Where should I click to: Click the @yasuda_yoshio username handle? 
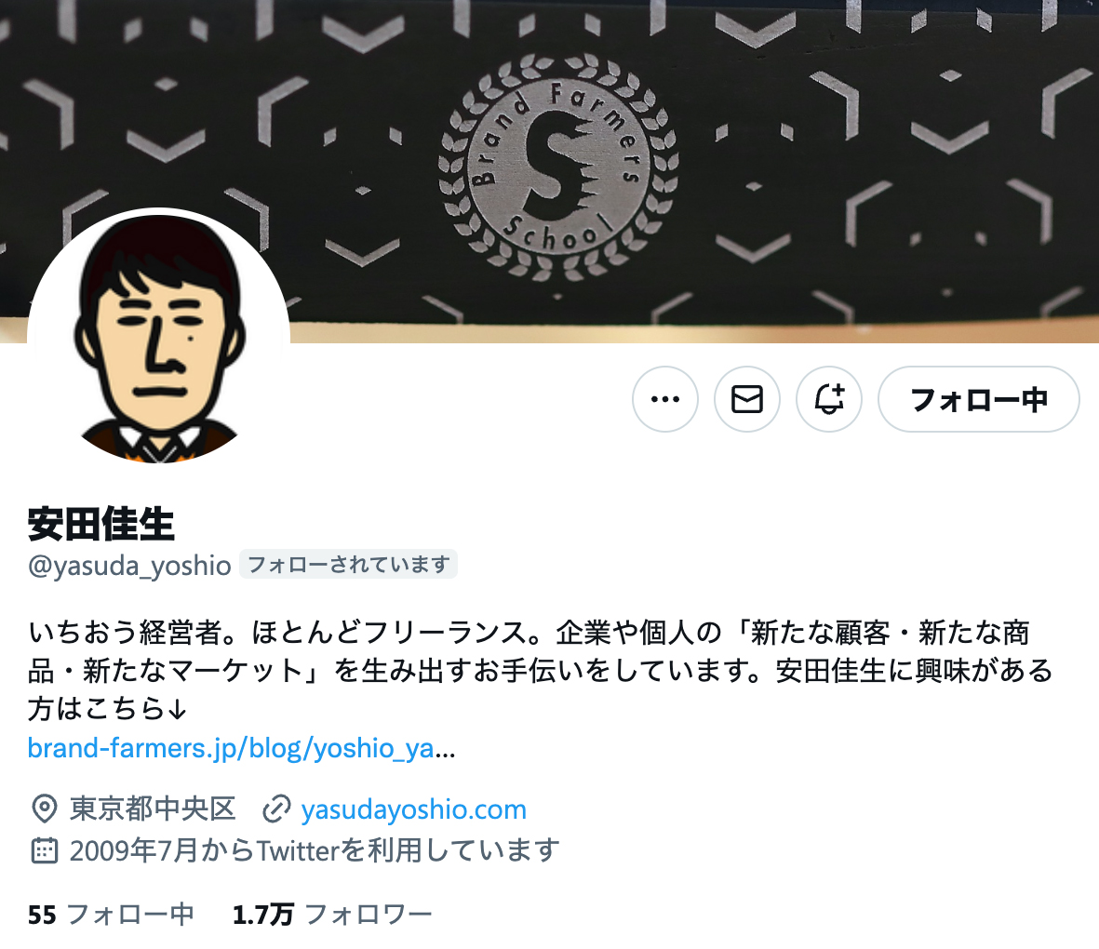[x=129, y=565]
